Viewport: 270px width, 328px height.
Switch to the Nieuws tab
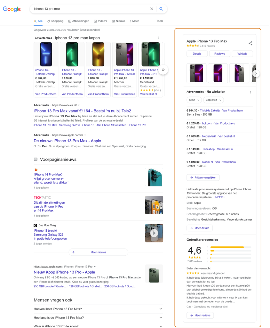[118, 21]
